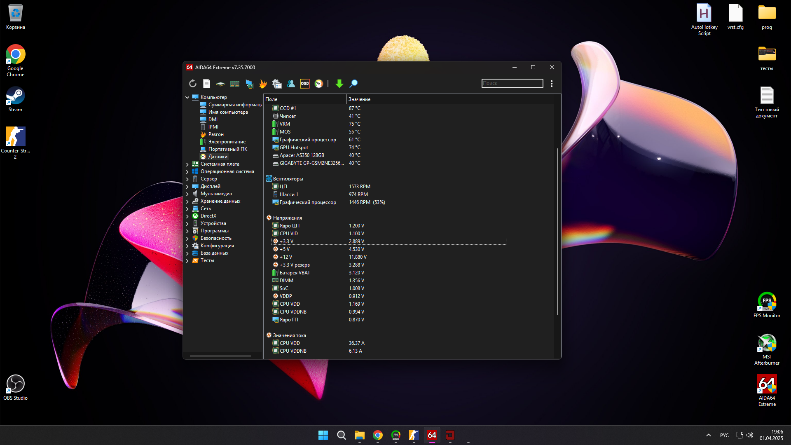The height and width of the screenshot is (445, 791).
Task: Select the DMI tree item
Action: click(213, 119)
